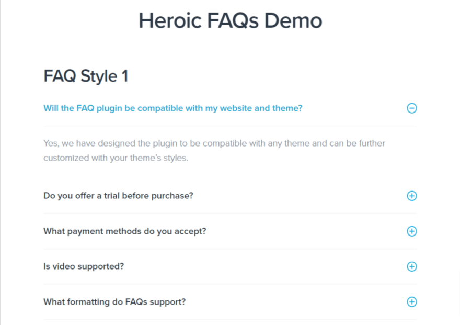Click the plus icon next to formatting question
Viewport: 460px width, 325px height.
point(412,302)
